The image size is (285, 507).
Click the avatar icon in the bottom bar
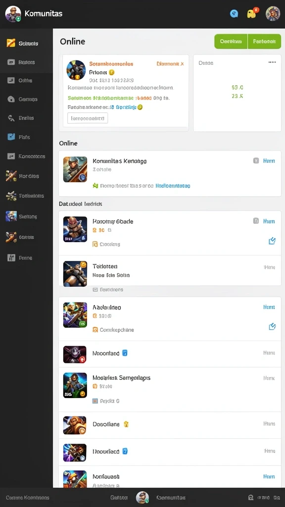142,497
